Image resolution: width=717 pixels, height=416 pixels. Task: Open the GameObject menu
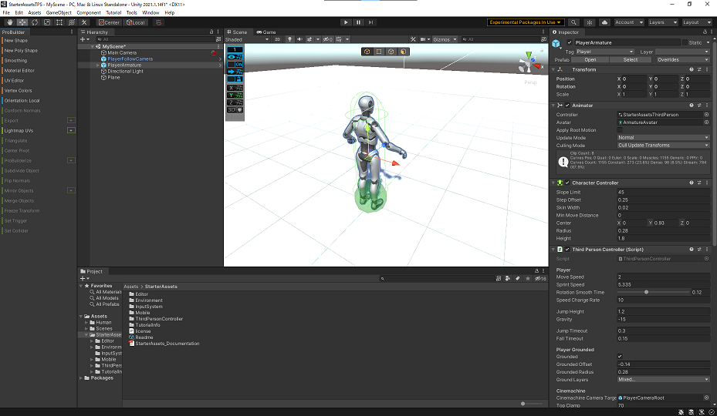[59, 13]
